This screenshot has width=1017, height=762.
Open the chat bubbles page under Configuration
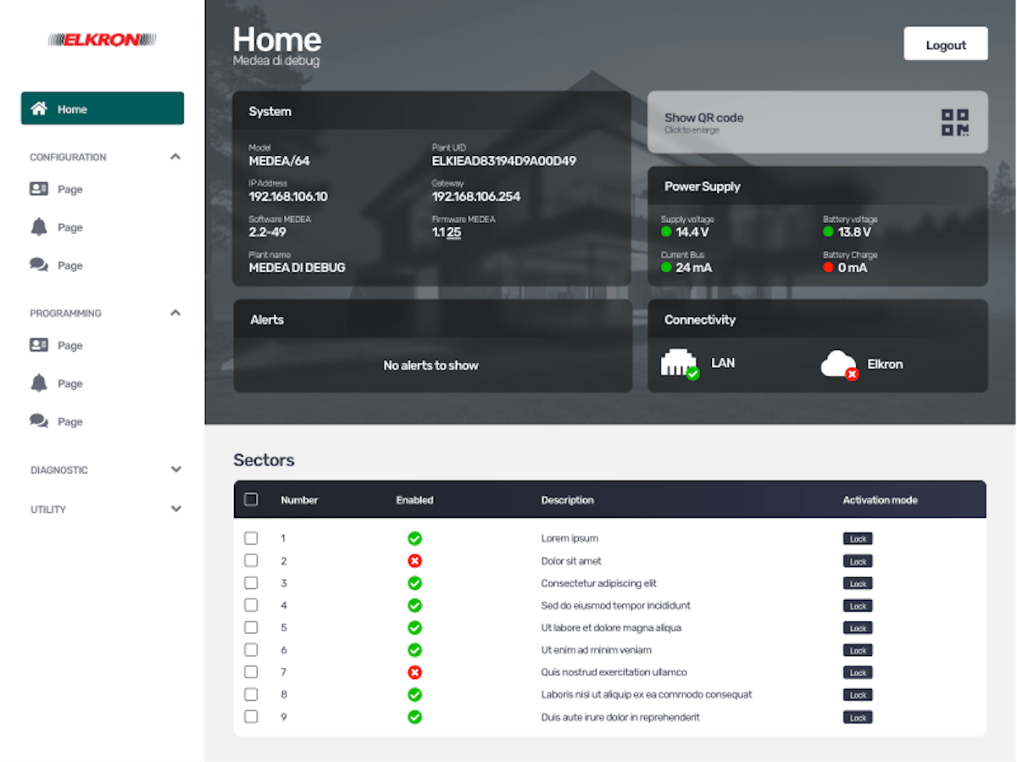(39, 264)
